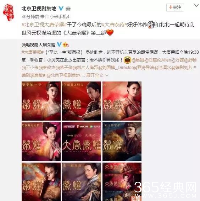The image size is (200, 201).
Task: Click the thumbs-up medal icon beside 电视剧大唐荣耀
Action: tap(66, 44)
